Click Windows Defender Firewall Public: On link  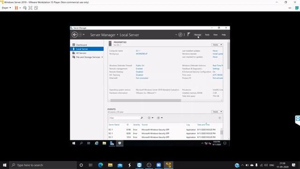[140, 66]
